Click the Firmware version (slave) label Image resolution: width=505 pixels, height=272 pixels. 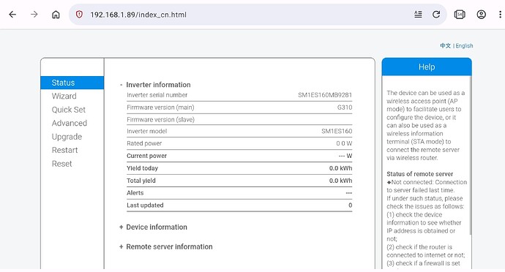(x=160, y=119)
